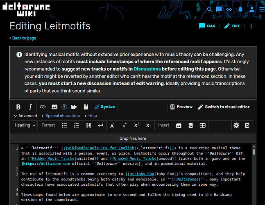This screenshot has height=205, width=265.
Task: Click the Drop files here area
Action: (133, 138)
